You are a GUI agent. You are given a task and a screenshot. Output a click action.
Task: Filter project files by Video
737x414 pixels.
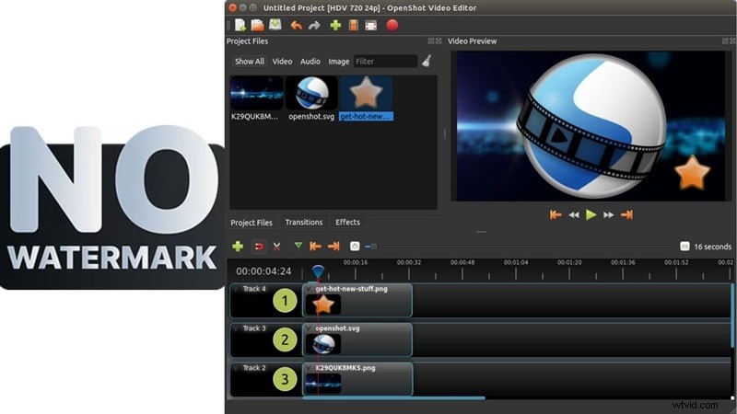[282, 62]
